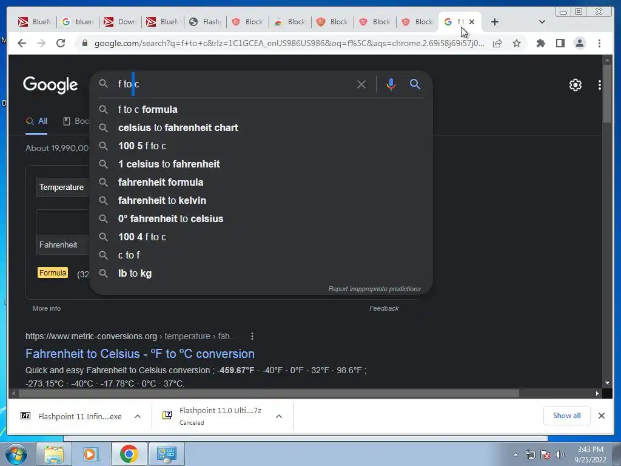Expand options for Flashpoint 11 Infin....exe download
621x466 pixels.
(138, 416)
